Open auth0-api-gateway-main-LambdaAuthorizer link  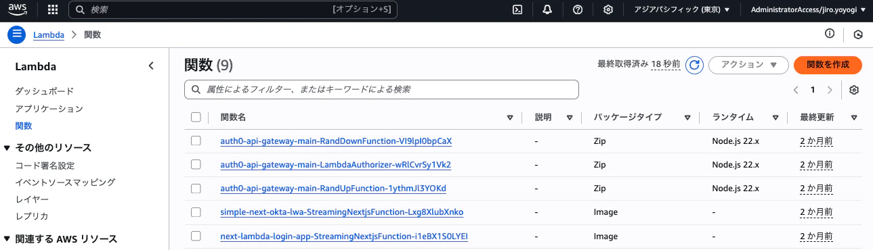[336, 165]
